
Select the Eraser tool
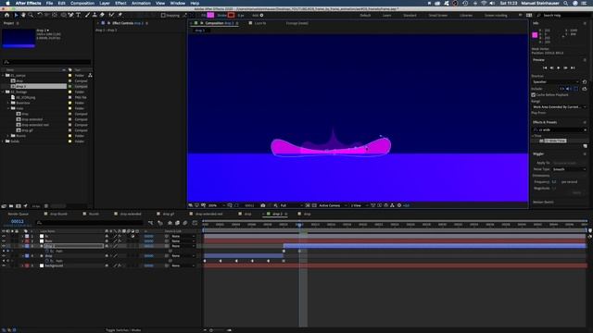click(x=102, y=15)
